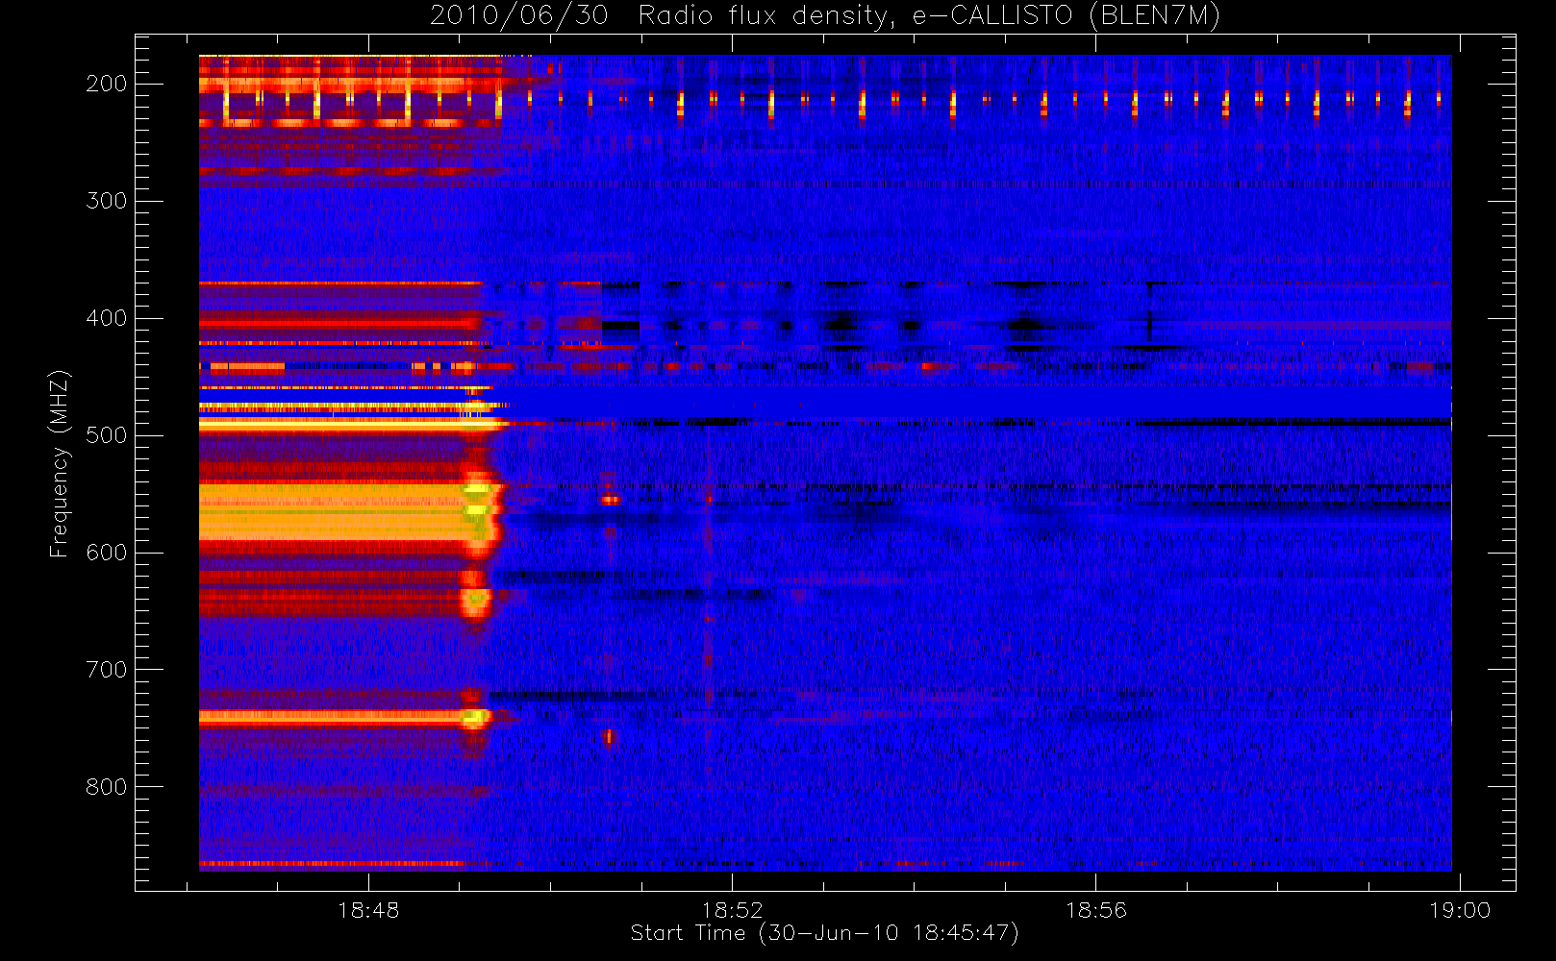The image size is (1556, 961).
Task: Click the 19:00 time tick label
Action: [1460, 909]
